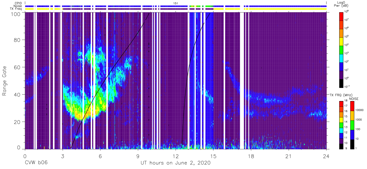Click the 'TX Freq' row label

tap(16, 9)
